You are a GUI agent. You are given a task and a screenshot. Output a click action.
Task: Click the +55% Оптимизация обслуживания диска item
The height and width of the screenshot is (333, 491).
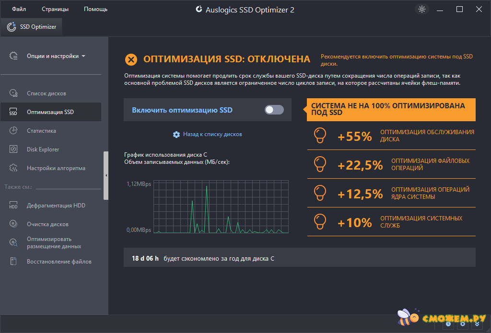pyautogui.click(x=391, y=136)
